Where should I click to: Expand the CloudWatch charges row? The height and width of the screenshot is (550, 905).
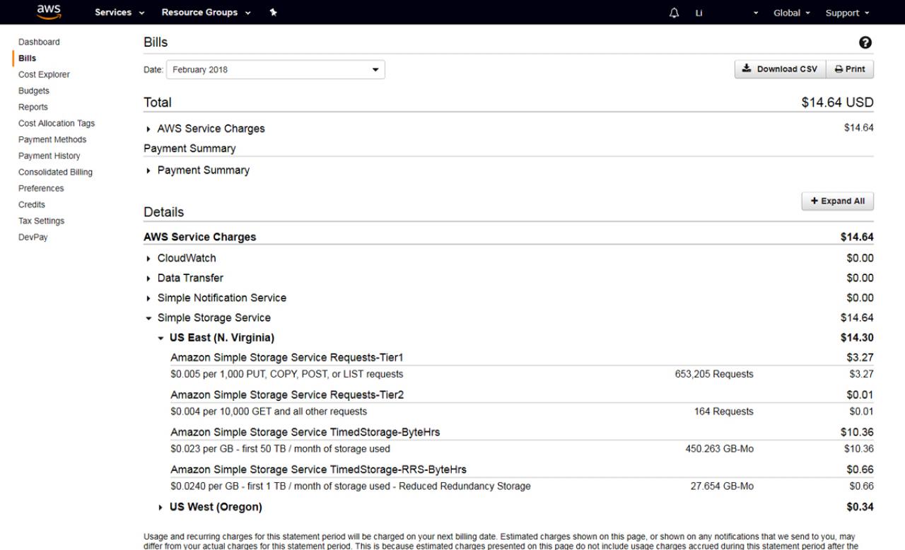(186, 258)
